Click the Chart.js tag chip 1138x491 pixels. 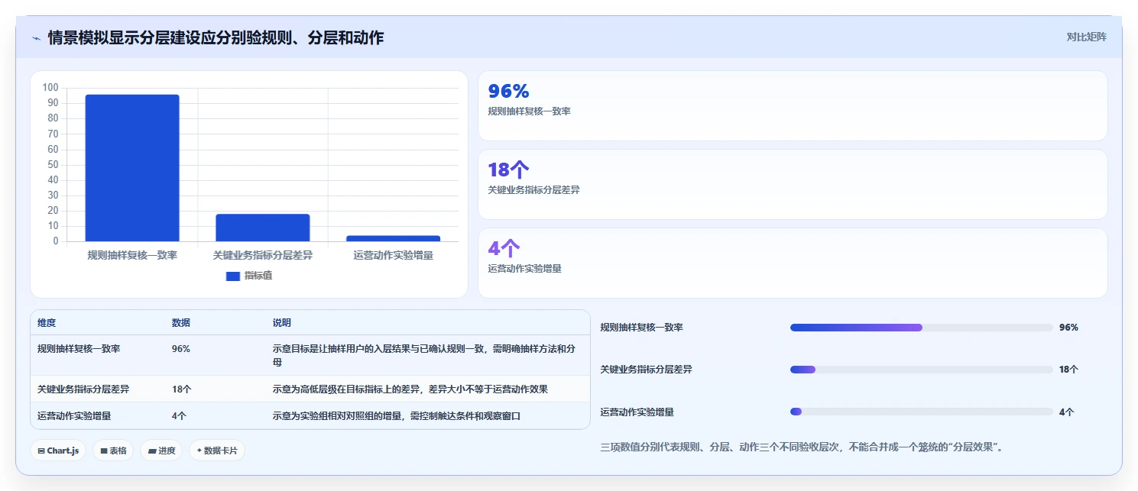pos(59,451)
